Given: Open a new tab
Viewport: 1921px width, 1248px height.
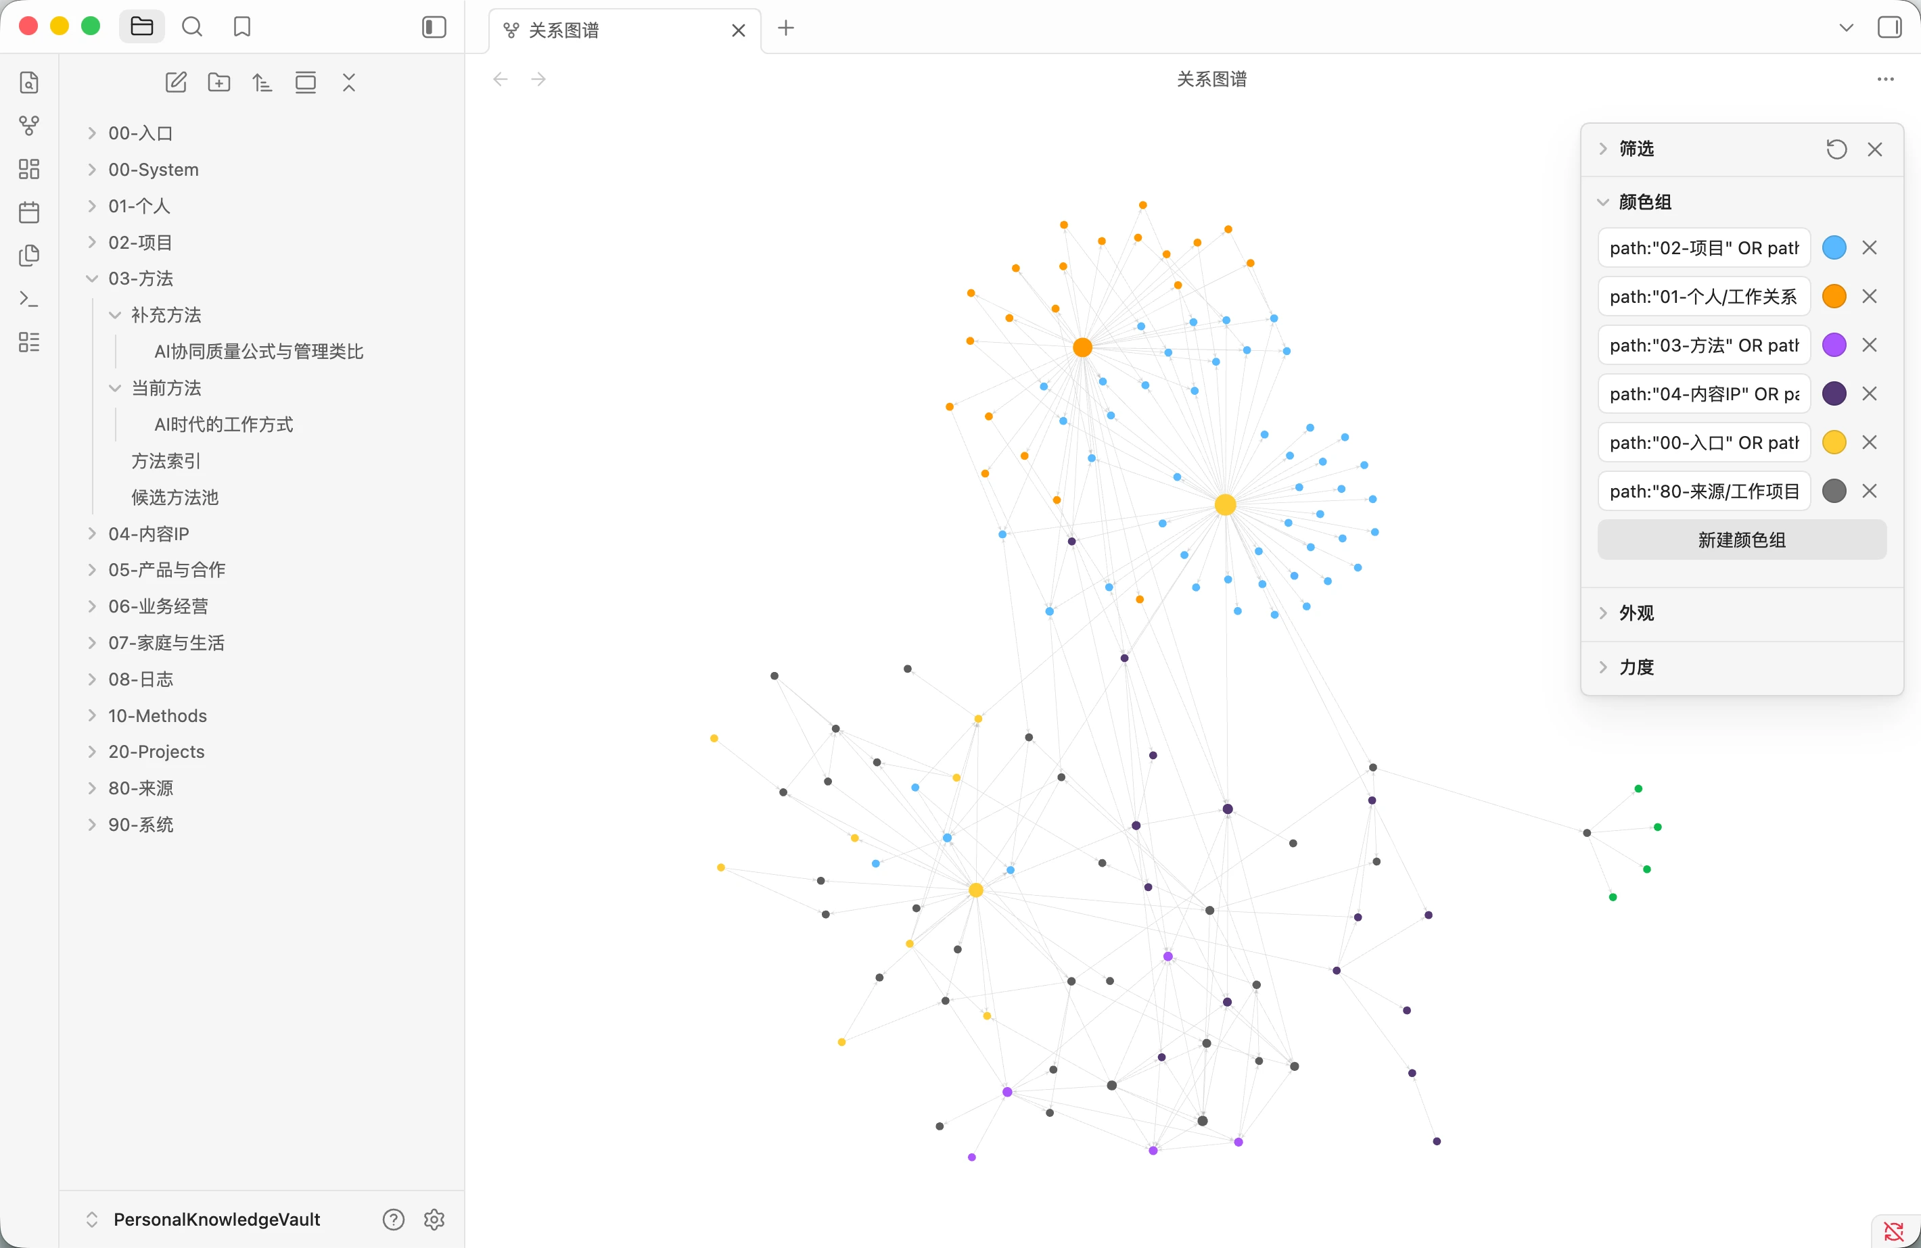Looking at the screenshot, I should click(x=785, y=28).
